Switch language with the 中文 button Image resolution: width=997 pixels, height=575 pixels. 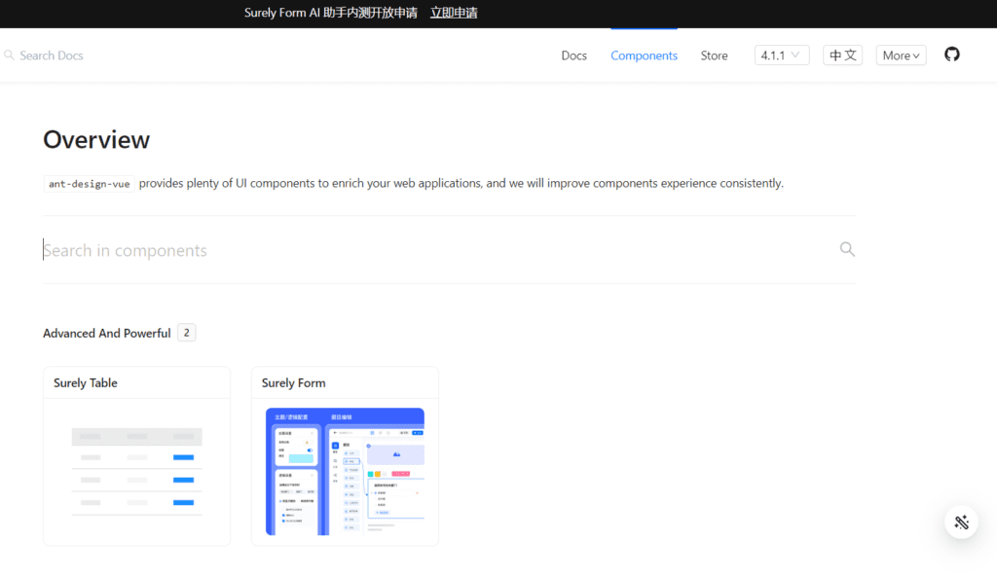point(842,55)
